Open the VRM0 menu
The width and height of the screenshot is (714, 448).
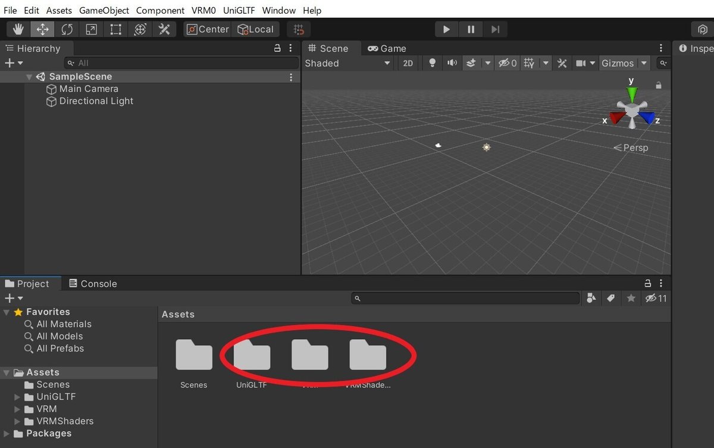click(203, 10)
